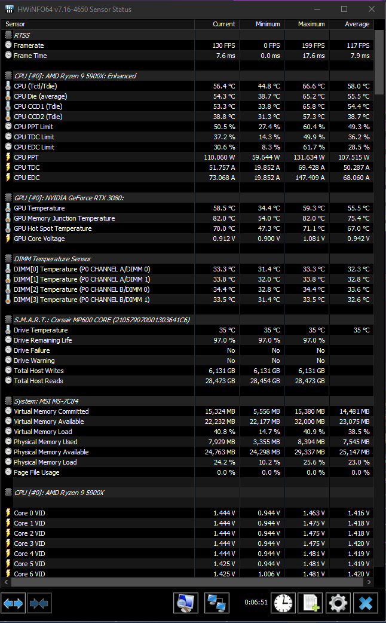386x623 pixels.
Task: Click the lightning icon beside GPU Core Voltage
Action: [8, 239]
